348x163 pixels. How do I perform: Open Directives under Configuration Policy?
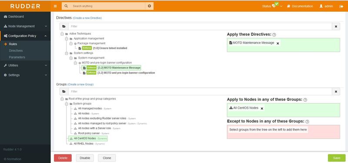(x=16, y=50)
